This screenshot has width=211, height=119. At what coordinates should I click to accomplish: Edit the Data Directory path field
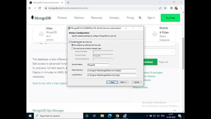[112, 70]
